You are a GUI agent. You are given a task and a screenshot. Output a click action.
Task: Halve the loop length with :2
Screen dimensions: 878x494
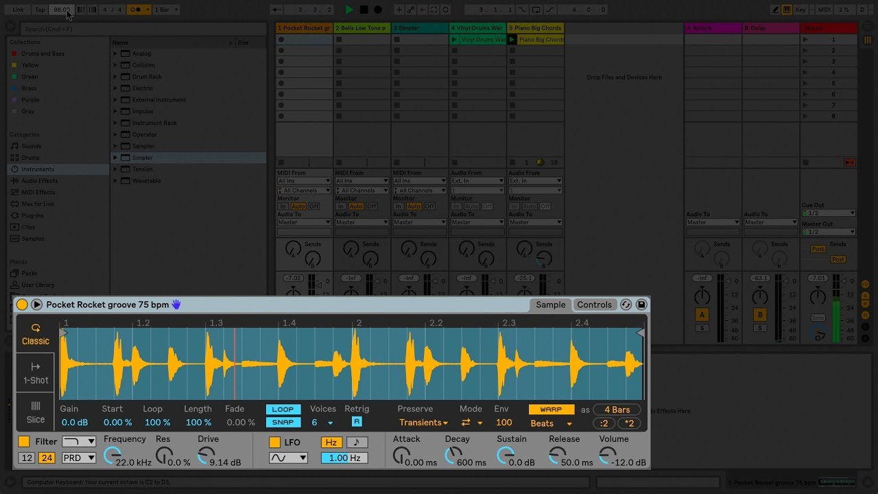click(x=604, y=423)
